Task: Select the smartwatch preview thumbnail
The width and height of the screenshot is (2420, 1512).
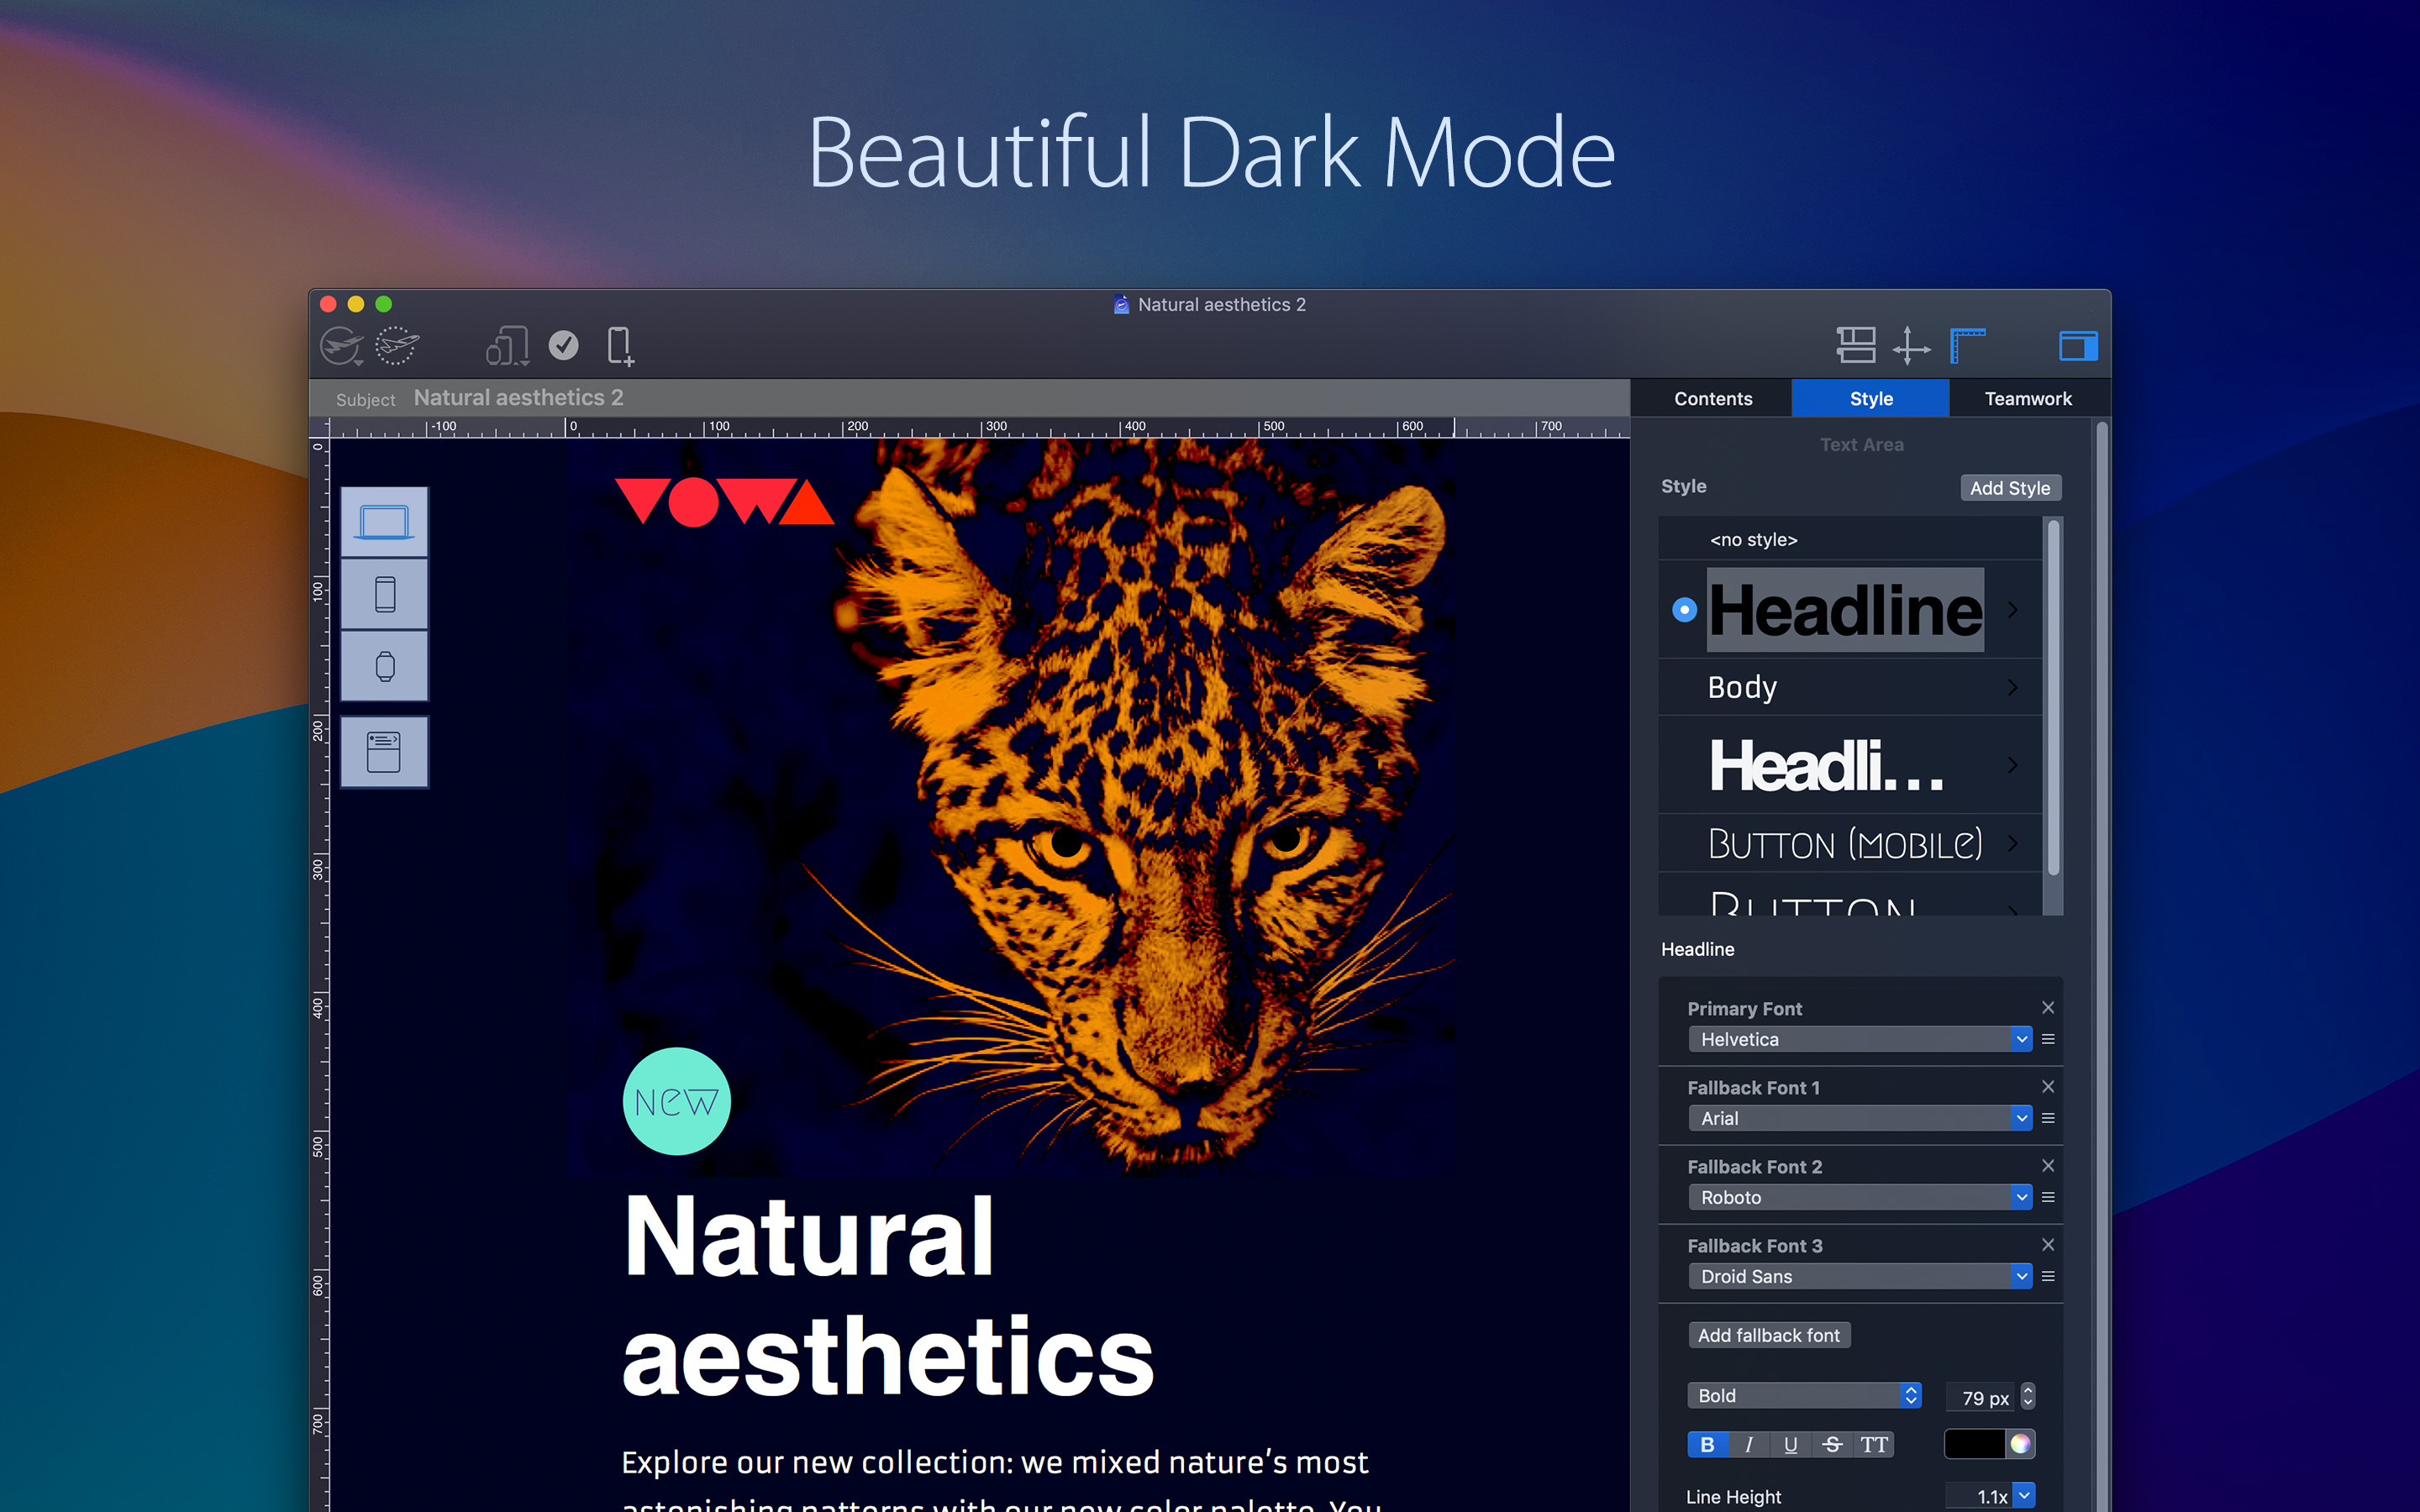Action: (384, 666)
